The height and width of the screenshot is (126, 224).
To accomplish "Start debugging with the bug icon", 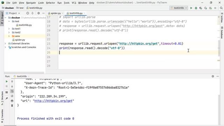I will [196, 8].
